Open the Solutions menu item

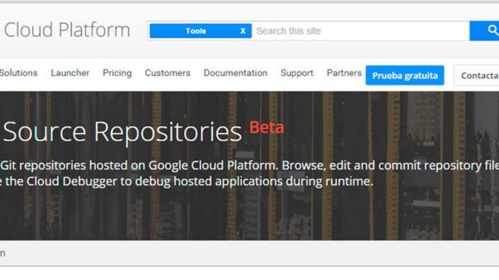tap(19, 73)
